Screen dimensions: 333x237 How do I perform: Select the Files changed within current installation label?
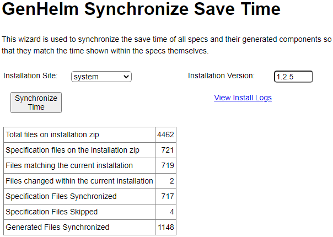(x=79, y=181)
